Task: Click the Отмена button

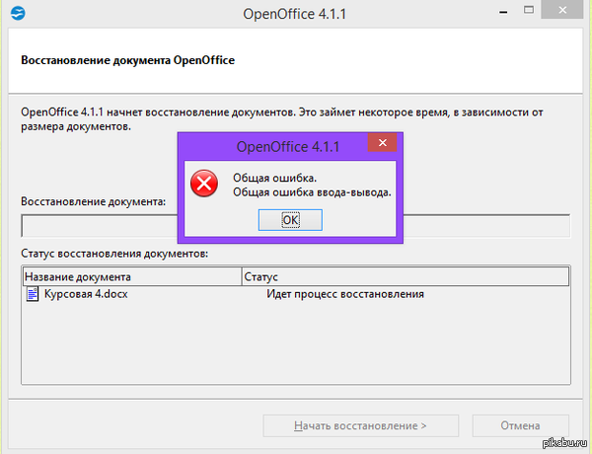Action: pos(520,426)
